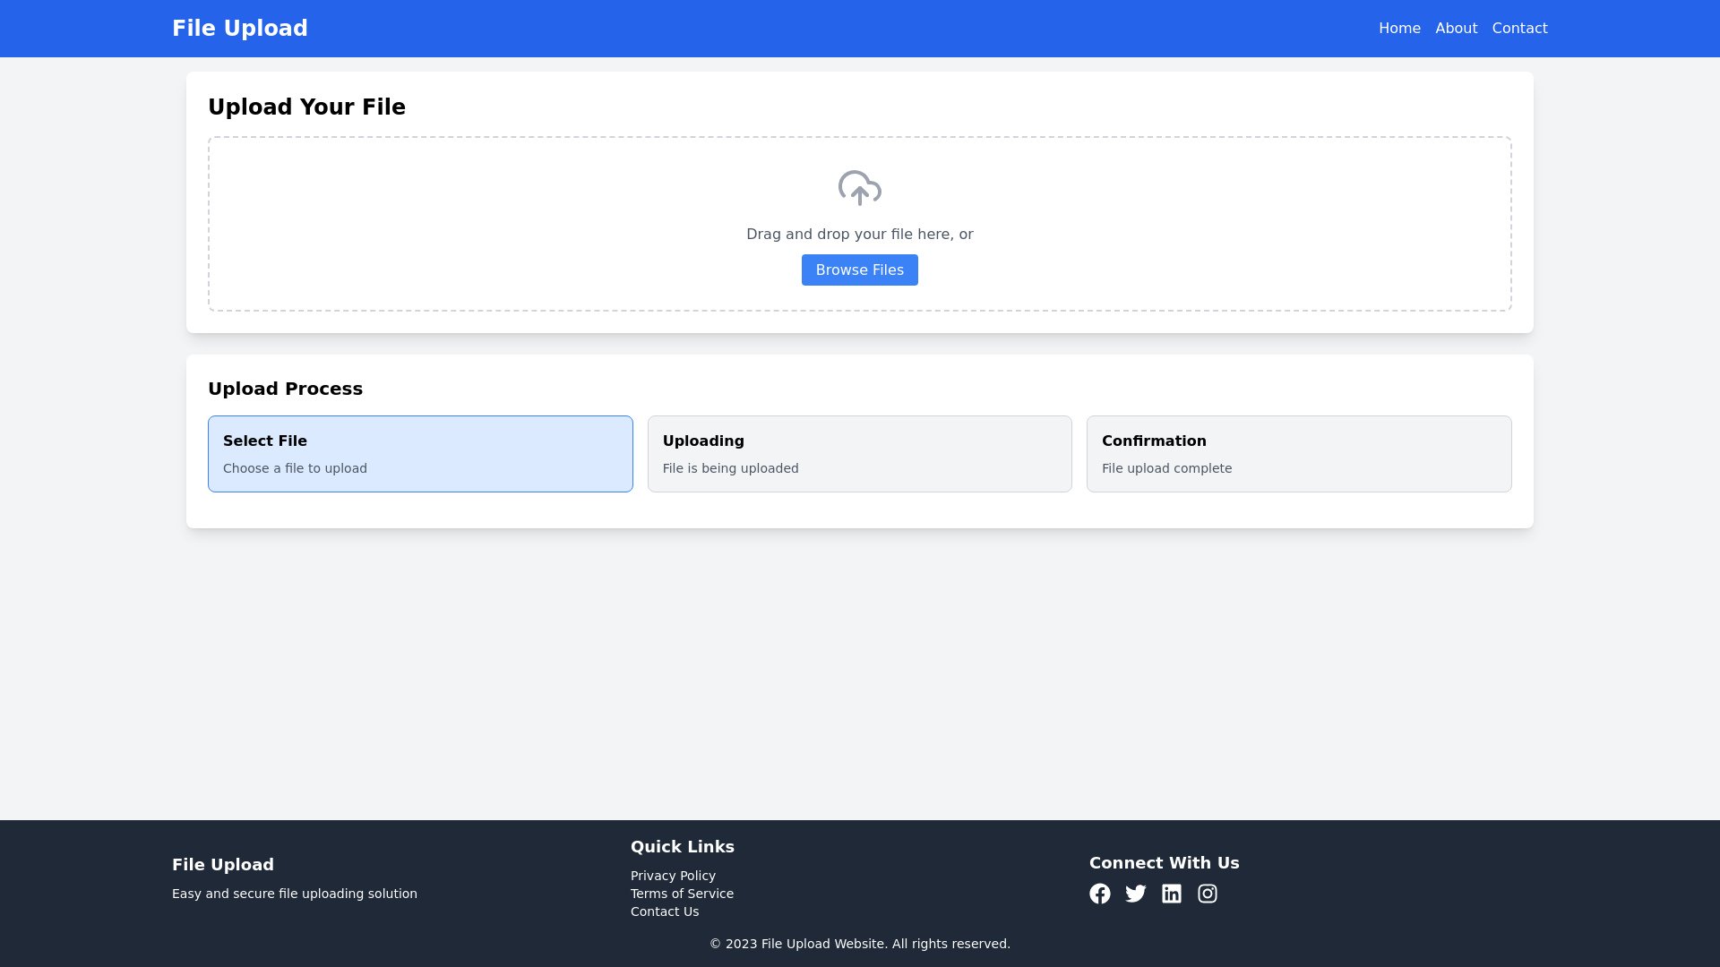Open the Privacy Policy link
The height and width of the screenshot is (967, 1720).
(673, 876)
